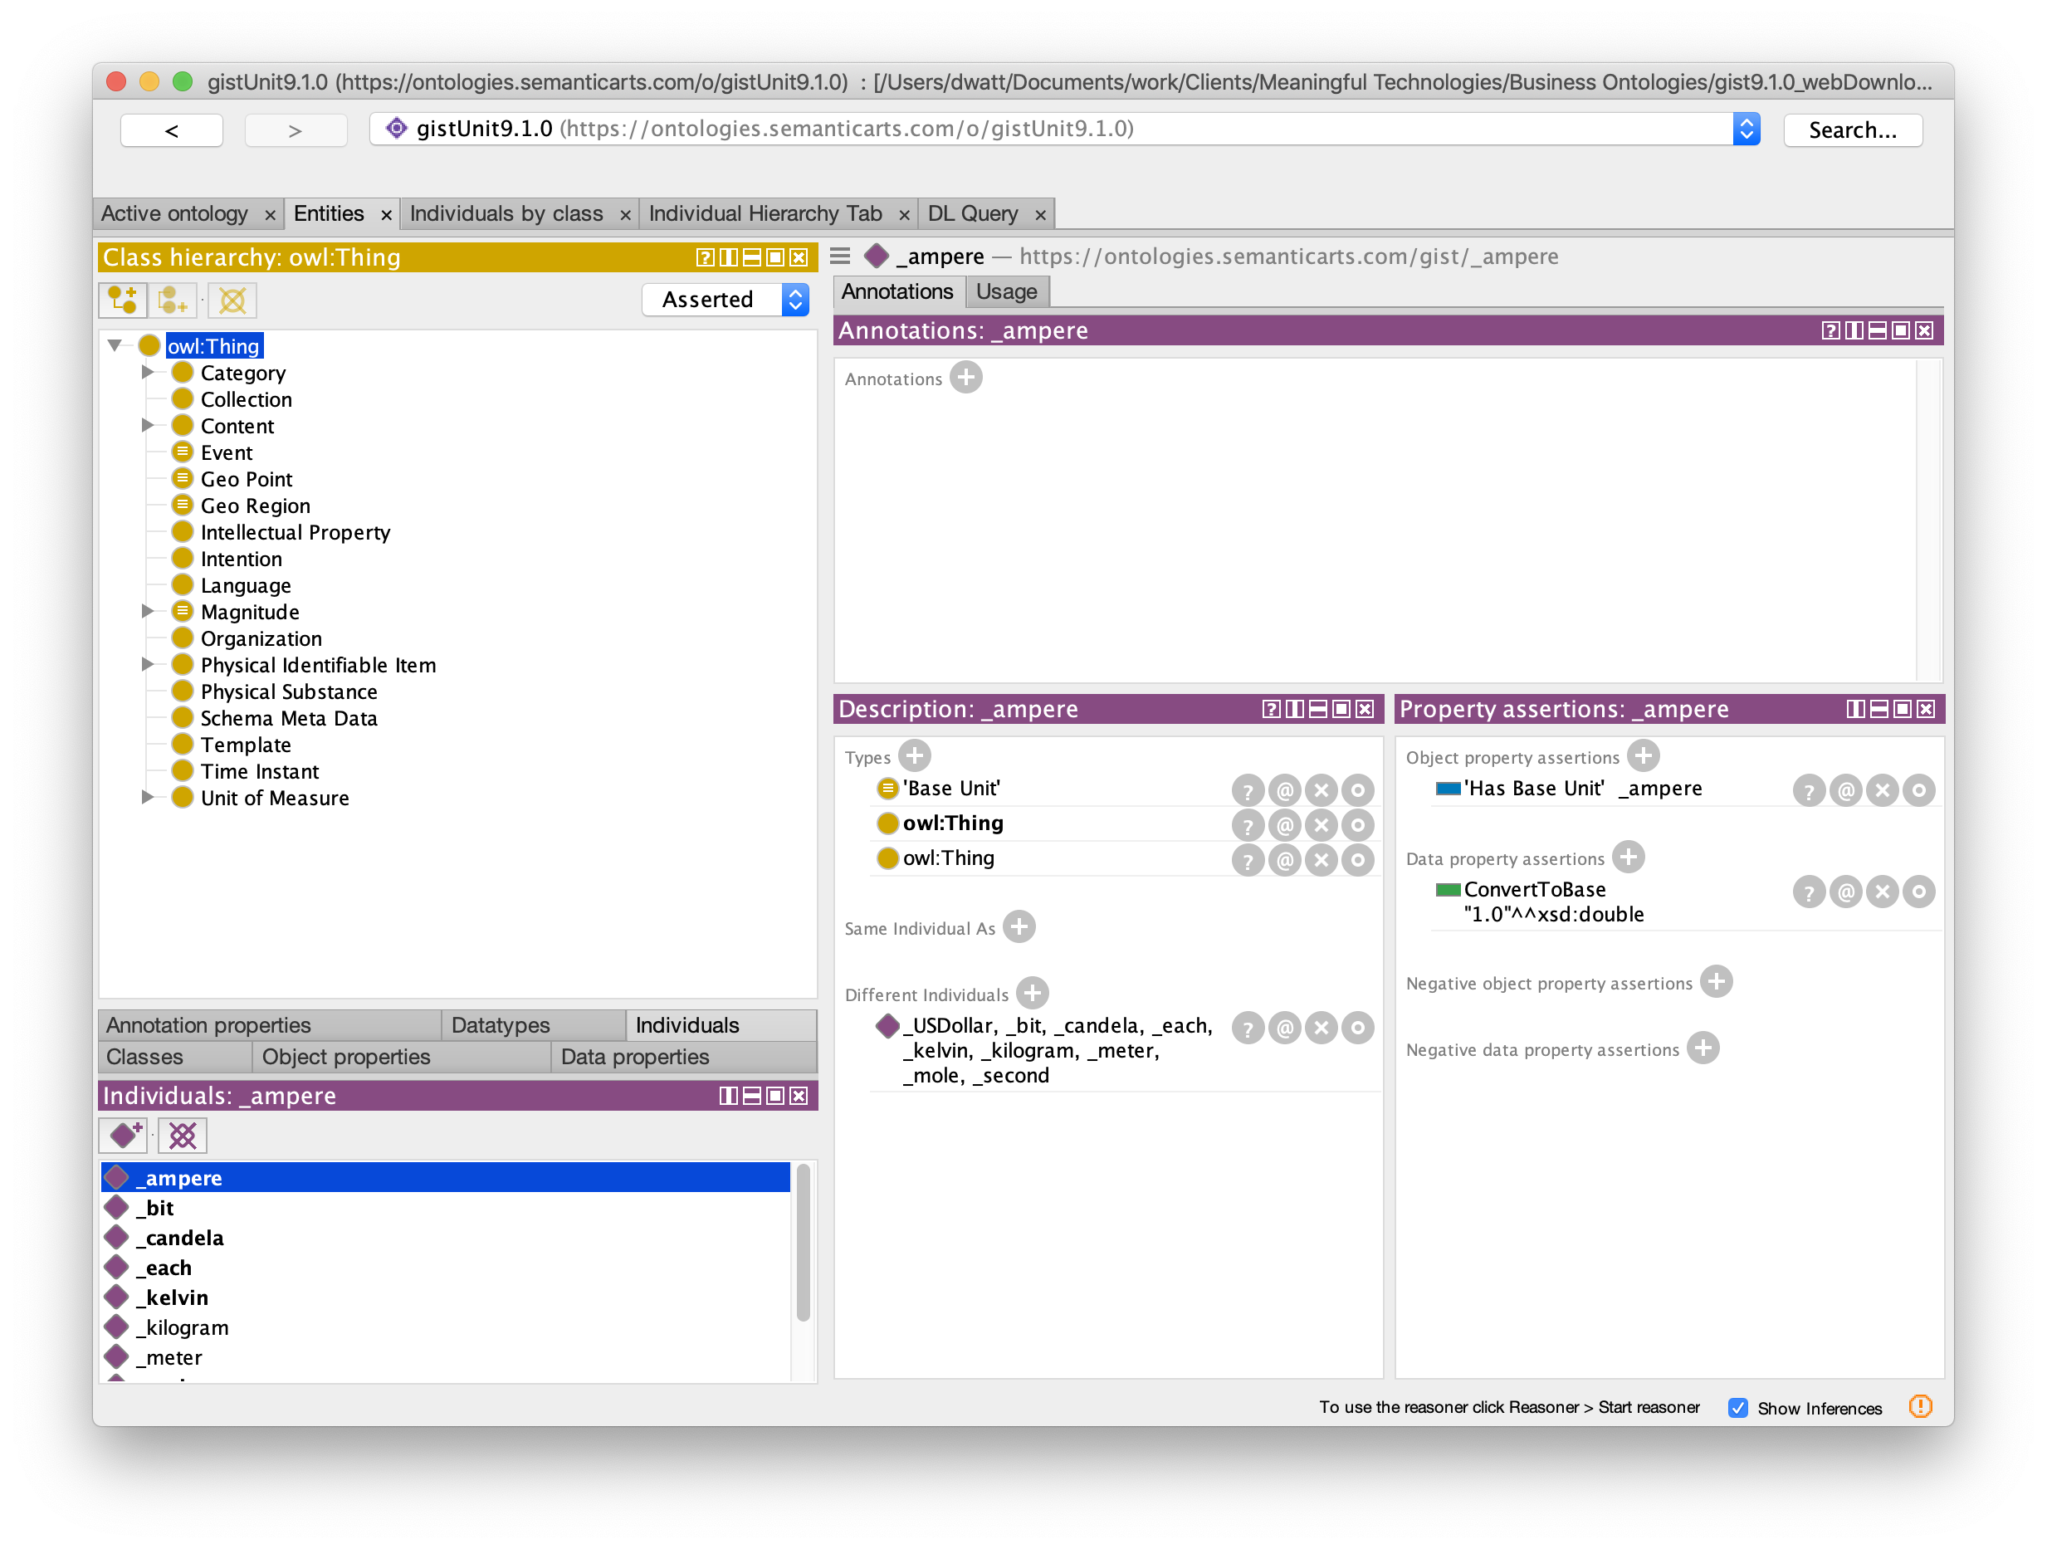The height and width of the screenshot is (1549, 2047).
Task: Add a new Type with the plus icon
Action: [x=914, y=756]
